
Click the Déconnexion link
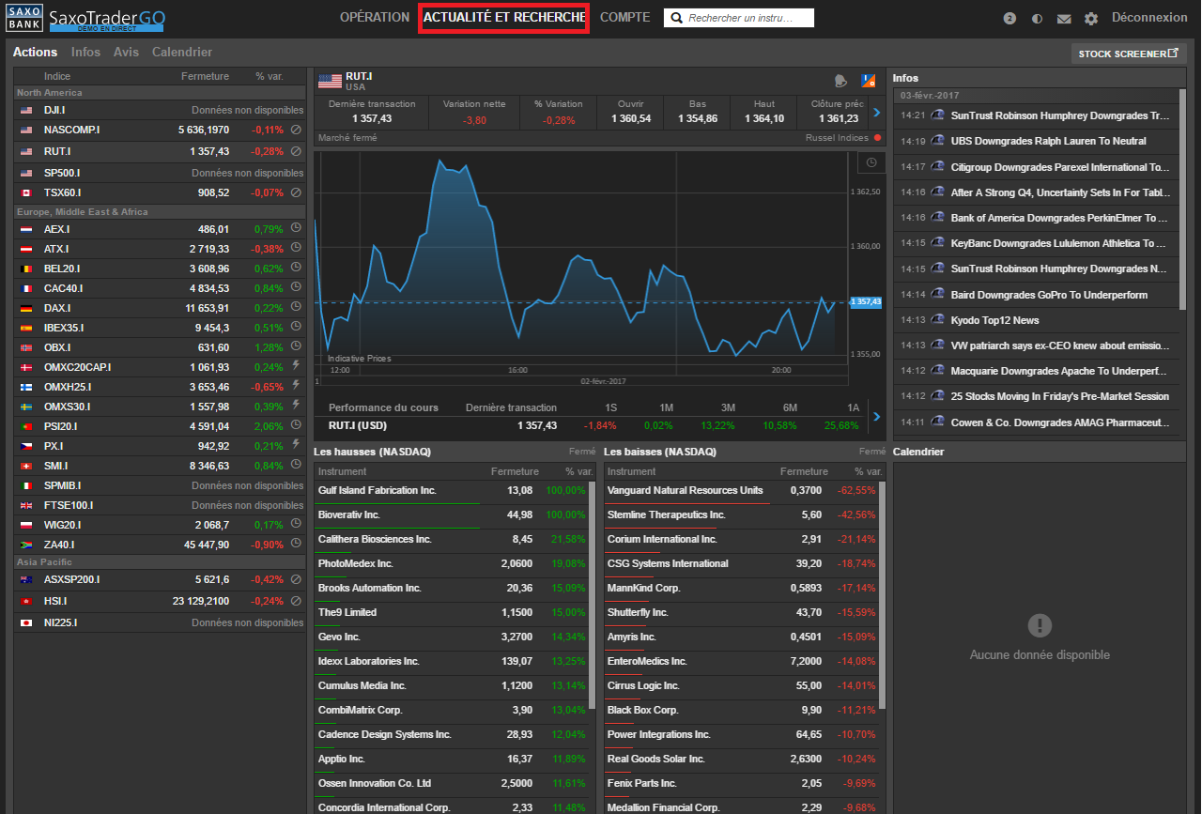coord(1149,18)
